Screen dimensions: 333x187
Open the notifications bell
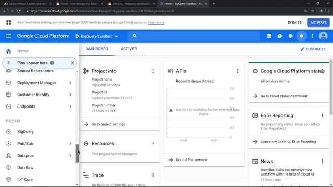pyautogui.click(x=301, y=36)
